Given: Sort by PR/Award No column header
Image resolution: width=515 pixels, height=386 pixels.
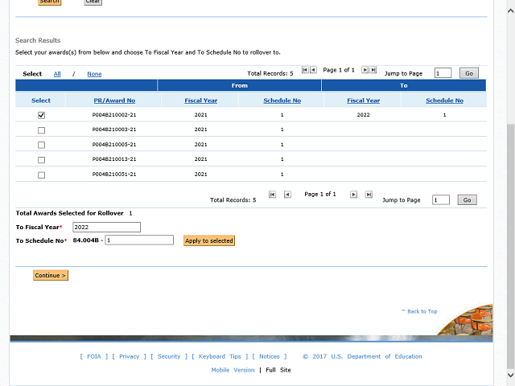Looking at the screenshot, I should click(113, 101).
